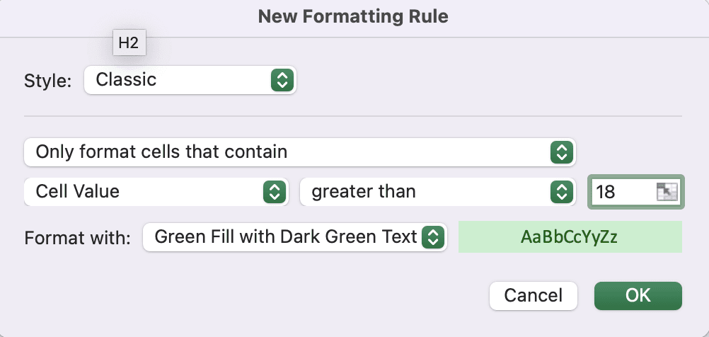Click the H2 cell reference tooltip

[x=128, y=42]
